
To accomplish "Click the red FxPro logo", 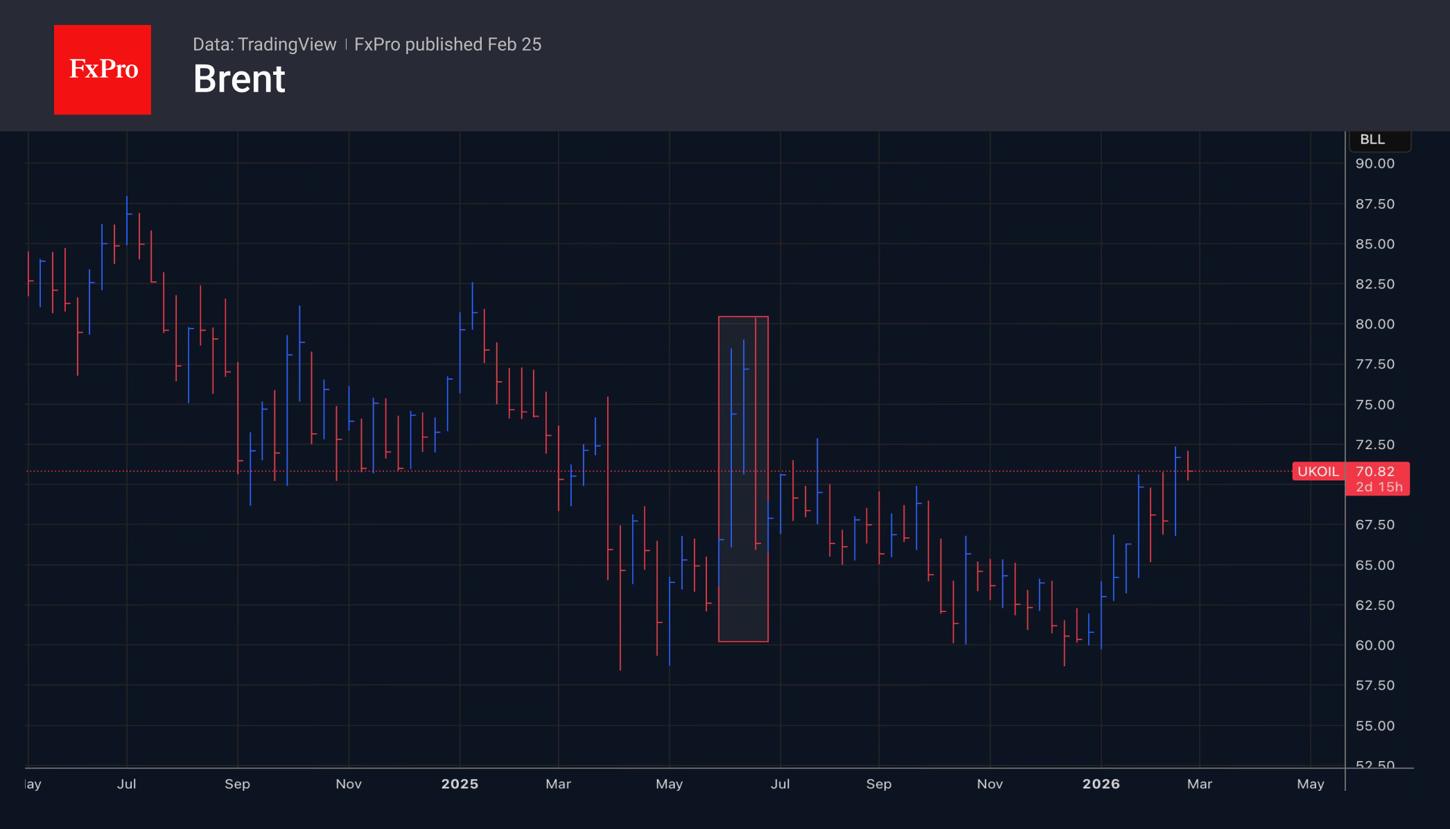I will tap(103, 69).
